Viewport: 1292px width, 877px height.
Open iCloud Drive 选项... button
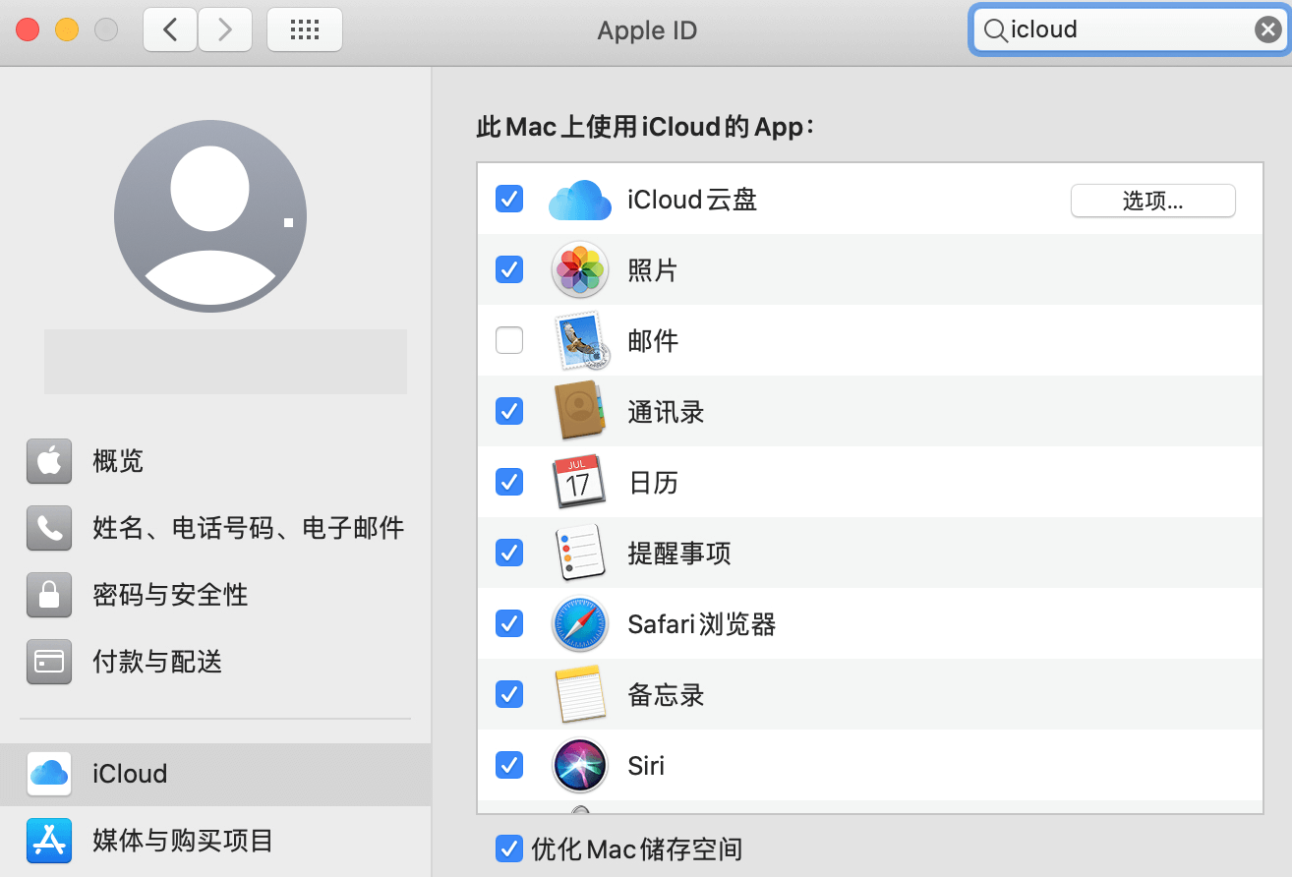click(x=1152, y=201)
